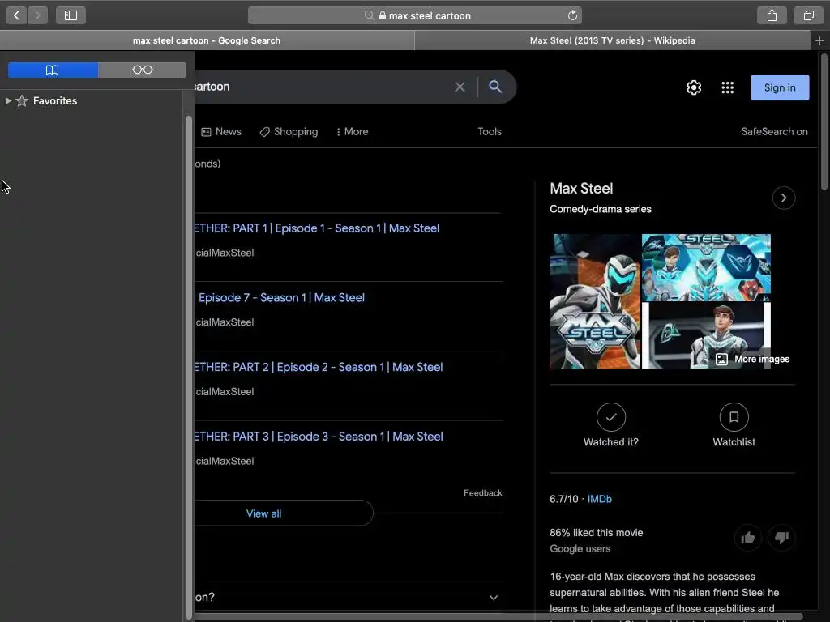Add a new tab with plus button

819,40
